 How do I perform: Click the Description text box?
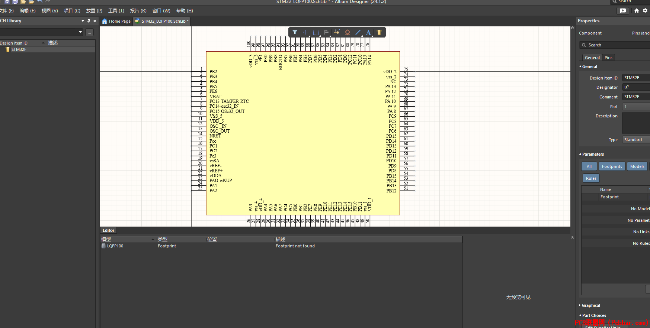tap(636, 123)
